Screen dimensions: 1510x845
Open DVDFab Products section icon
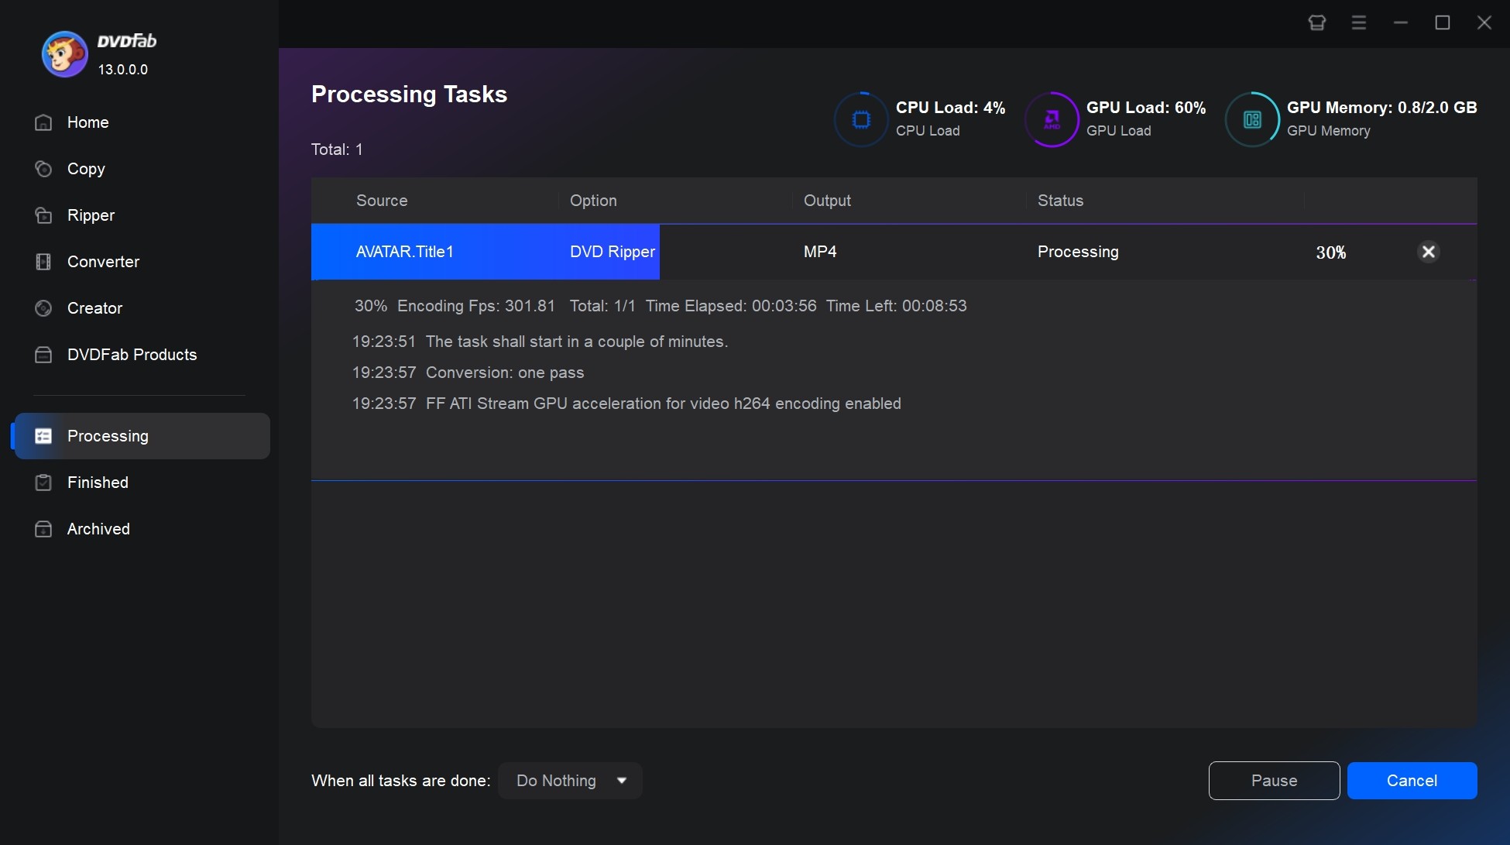43,355
